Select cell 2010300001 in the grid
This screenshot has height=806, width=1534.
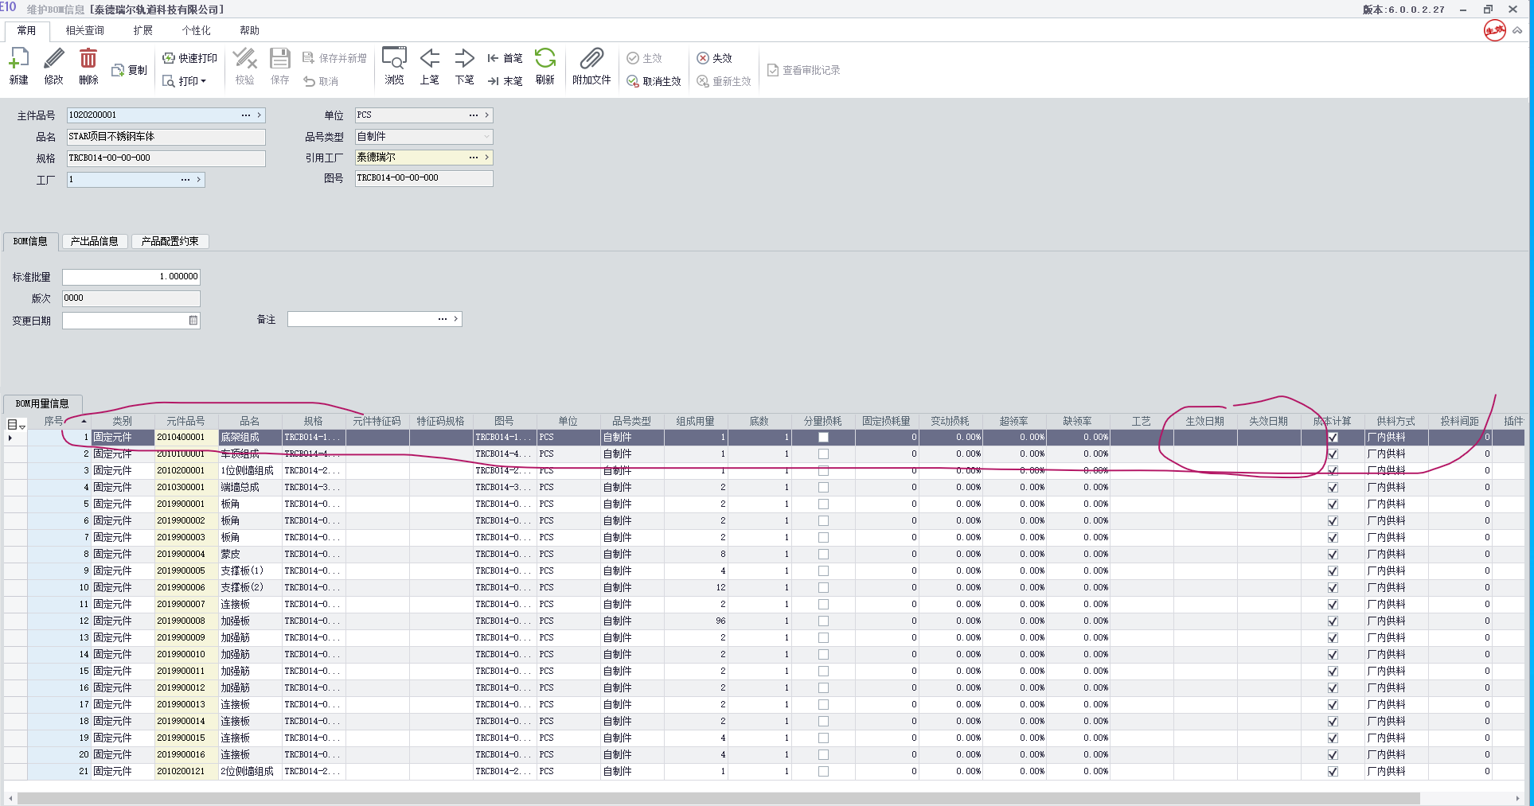[x=186, y=488]
